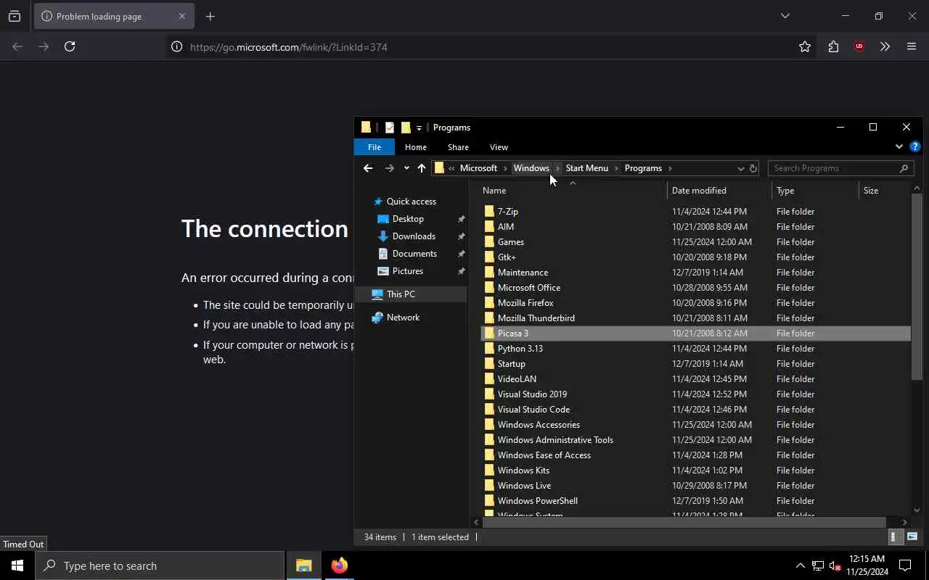Show hidden system tray icons
This screenshot has height=580, width=929.
click(801, 565)
